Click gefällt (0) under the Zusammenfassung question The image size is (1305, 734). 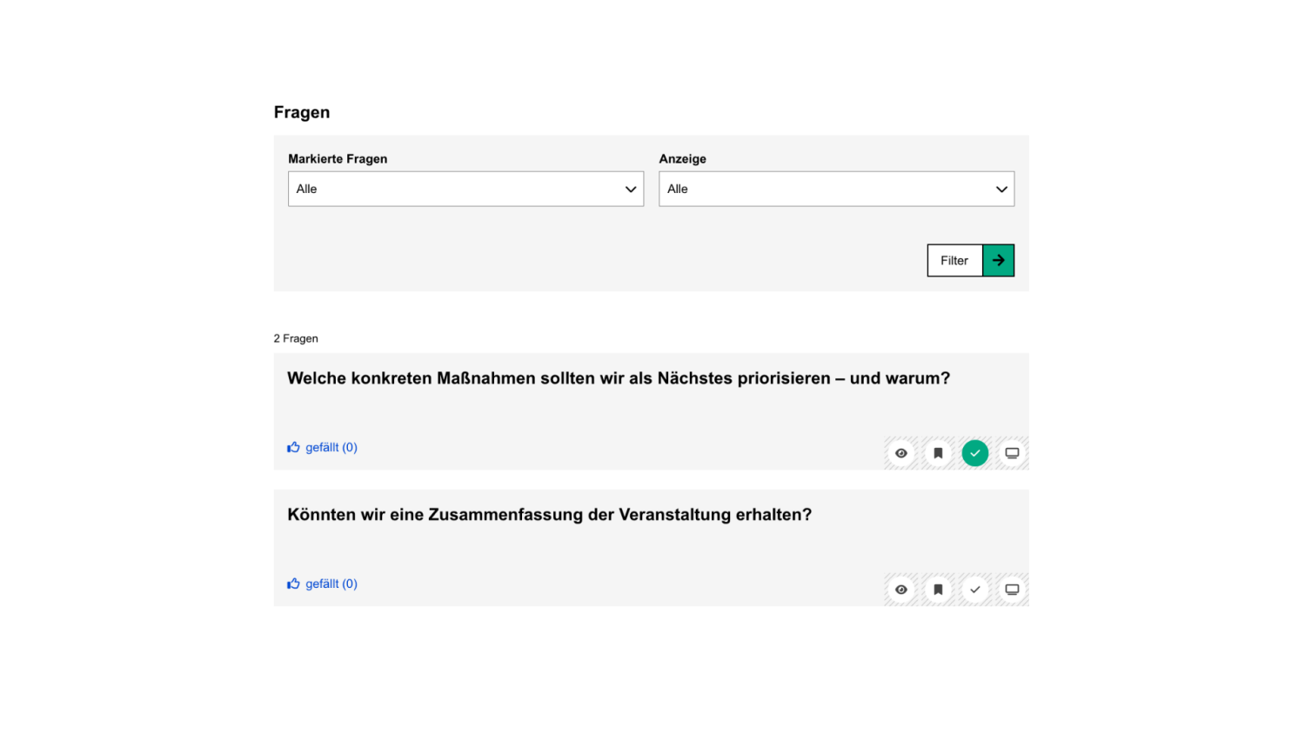point(331,584)
